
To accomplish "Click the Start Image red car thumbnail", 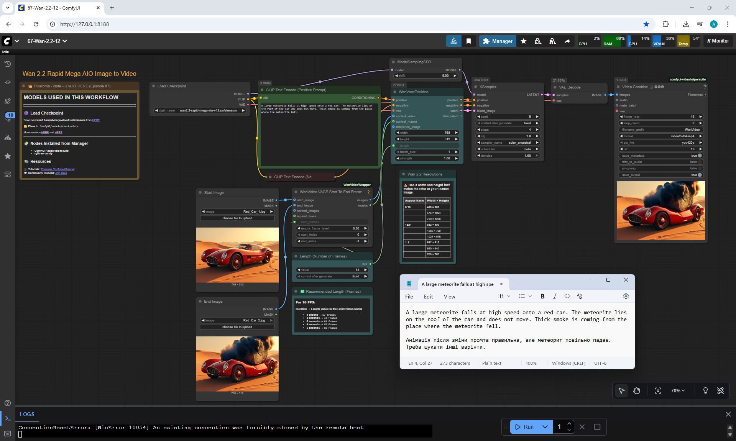I will pos(237,255).
